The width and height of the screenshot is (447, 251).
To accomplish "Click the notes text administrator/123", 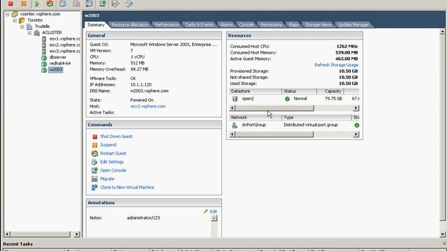I will (x=143, y=218).
